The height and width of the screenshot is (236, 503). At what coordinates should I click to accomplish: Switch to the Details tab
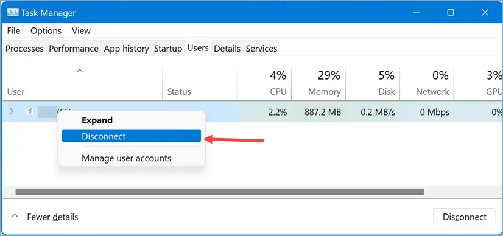[227, 49]
